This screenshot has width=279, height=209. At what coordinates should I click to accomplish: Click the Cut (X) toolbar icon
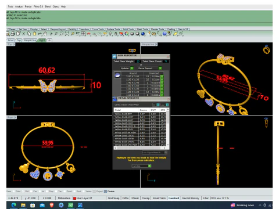(x=23, y=34)
